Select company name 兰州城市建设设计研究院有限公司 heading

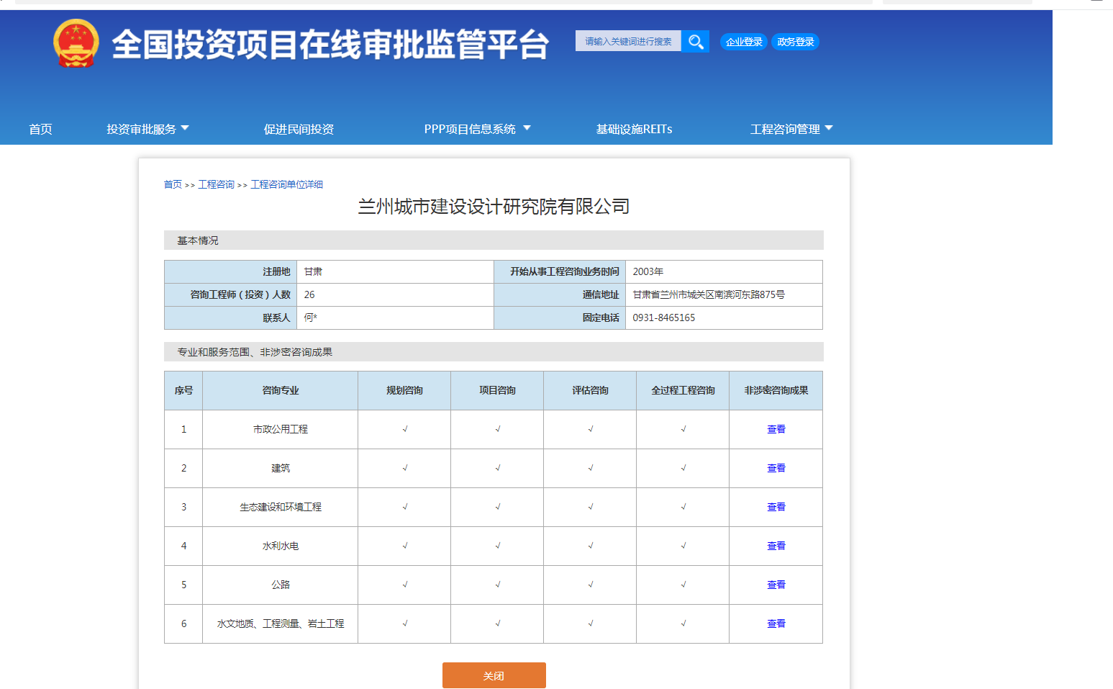[494, 207]
